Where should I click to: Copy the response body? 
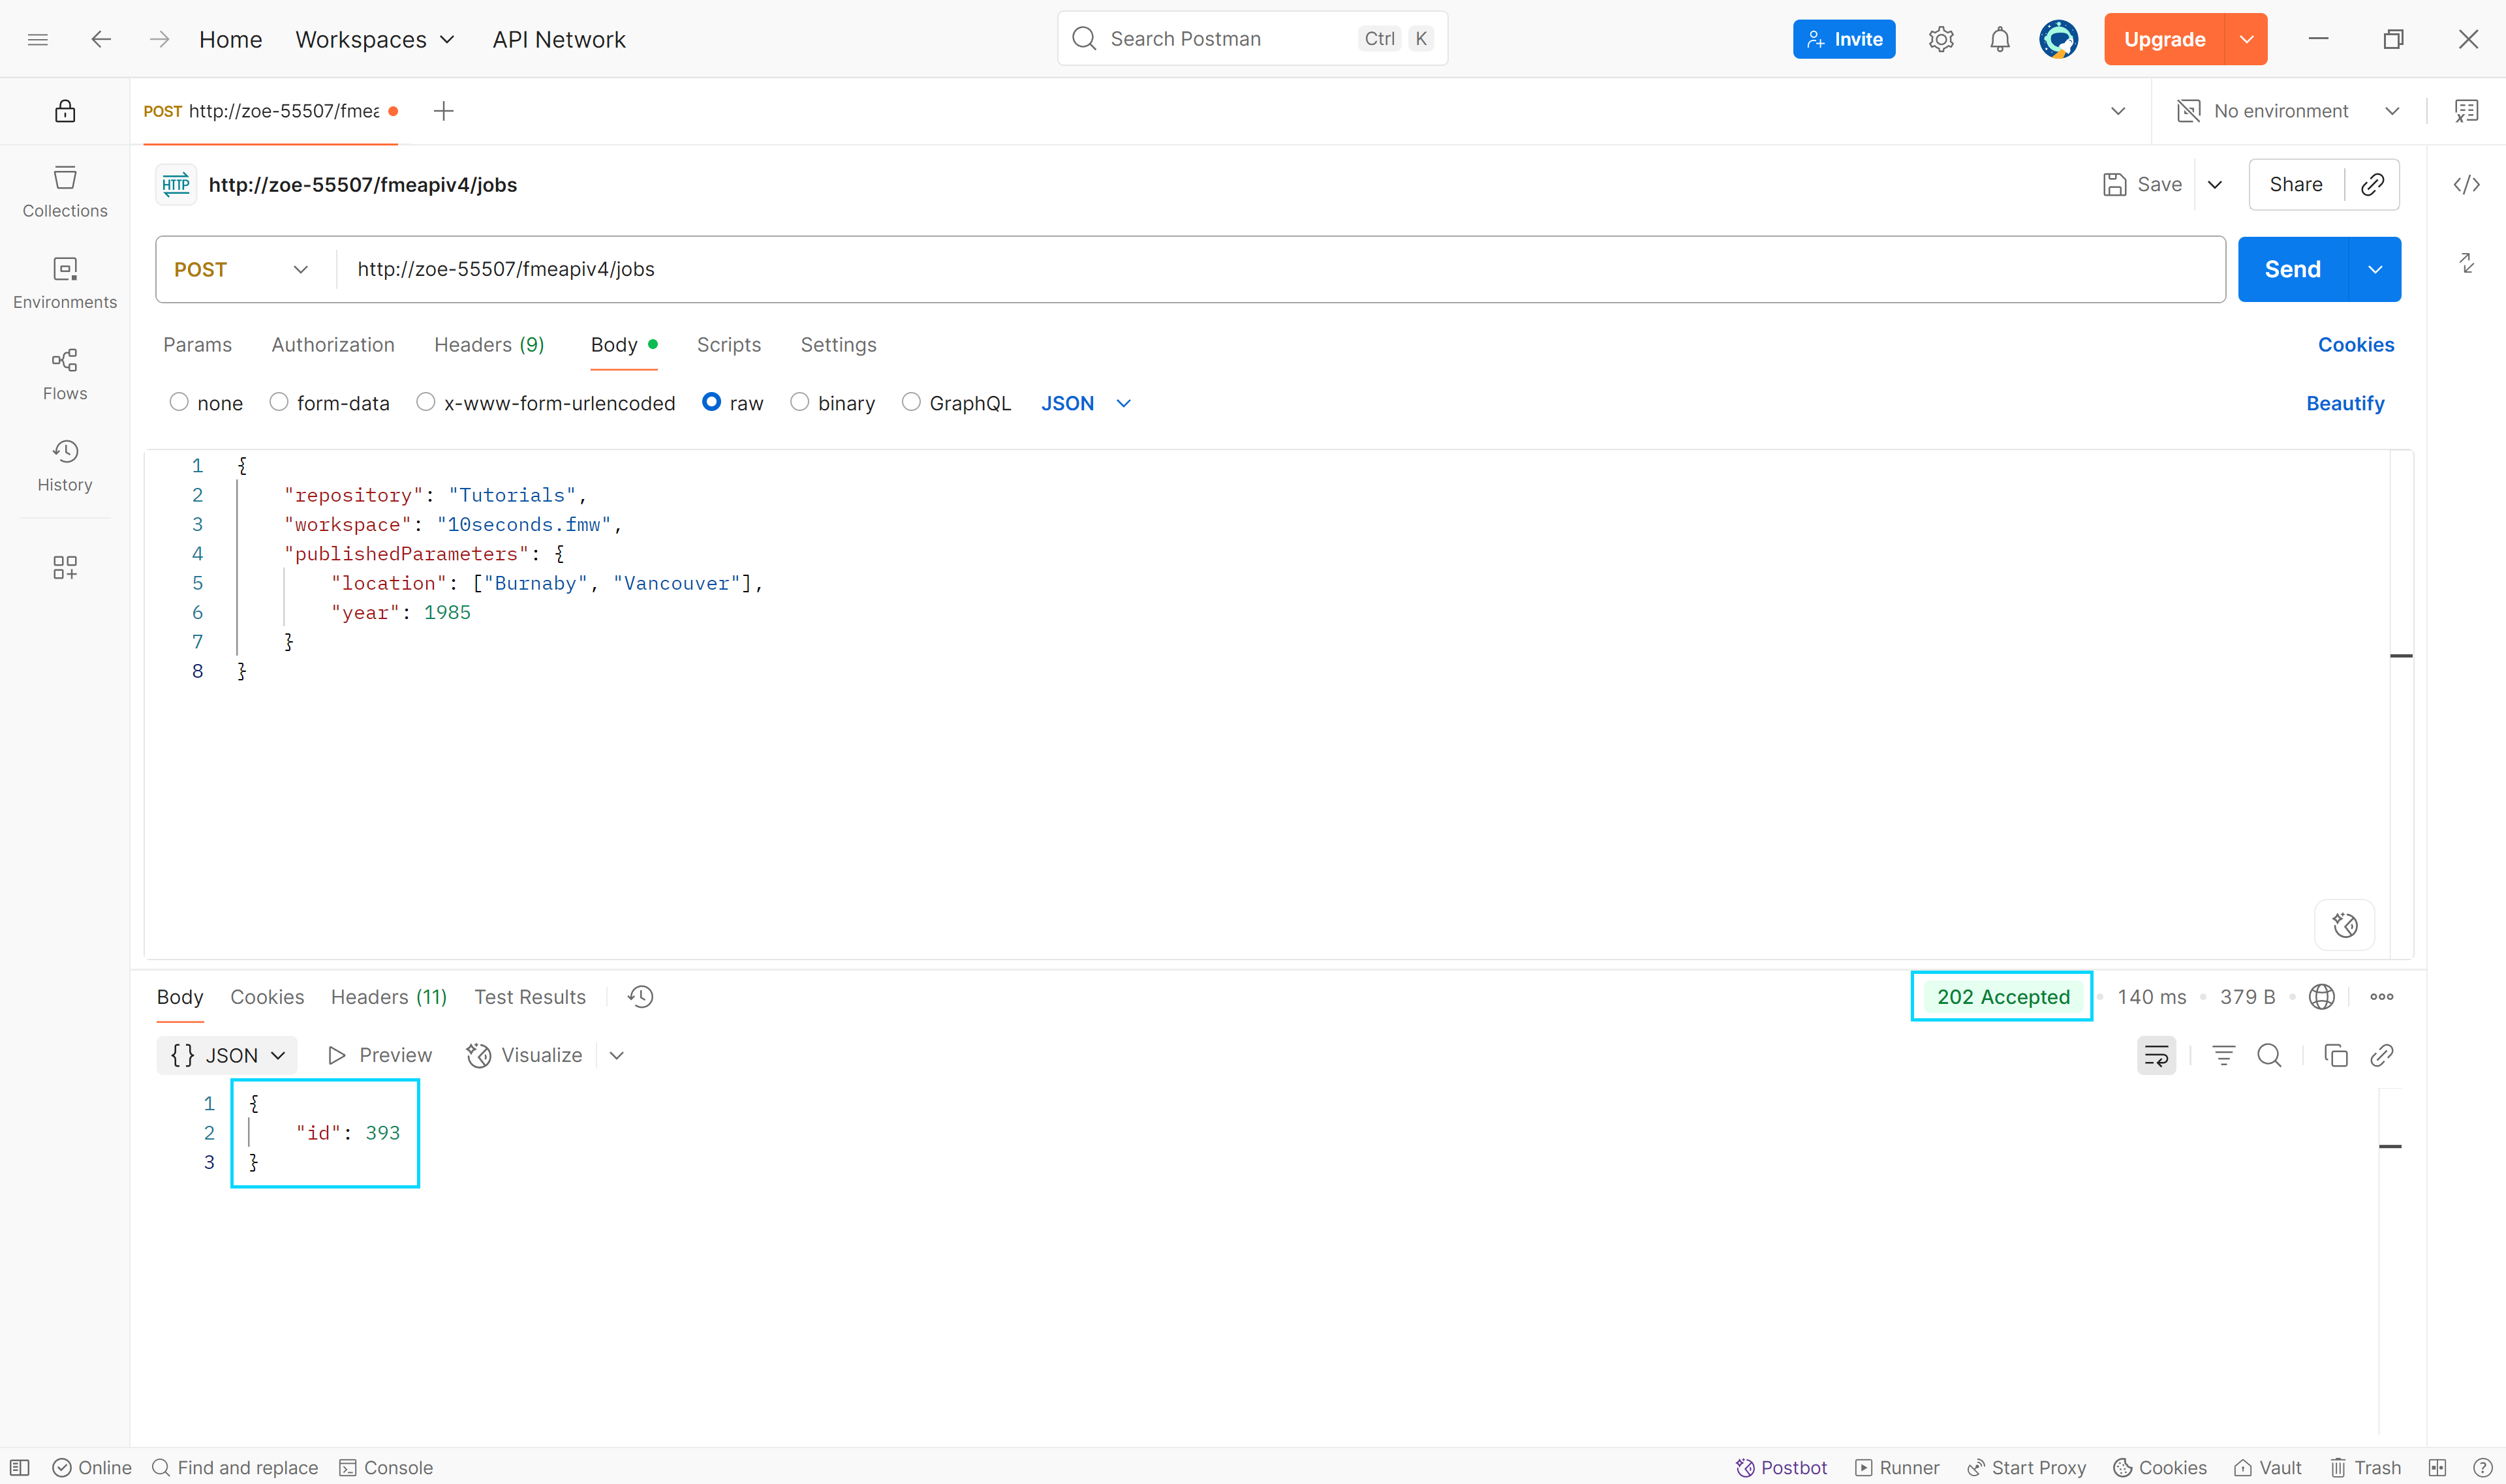[x=2335, y=1055]
